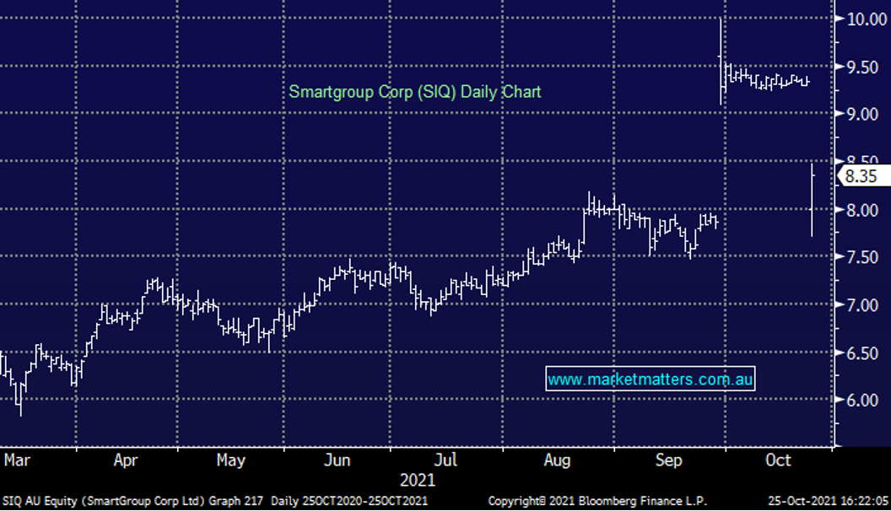The width and height of the screenshot is (891, 511).
Task: Select the Apr month marker
Action: tap(126, 460)
